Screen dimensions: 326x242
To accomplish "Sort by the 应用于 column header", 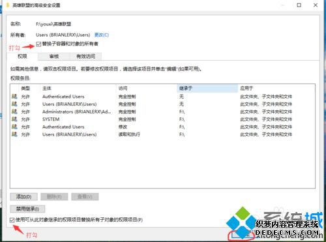I will click(246, 88).
